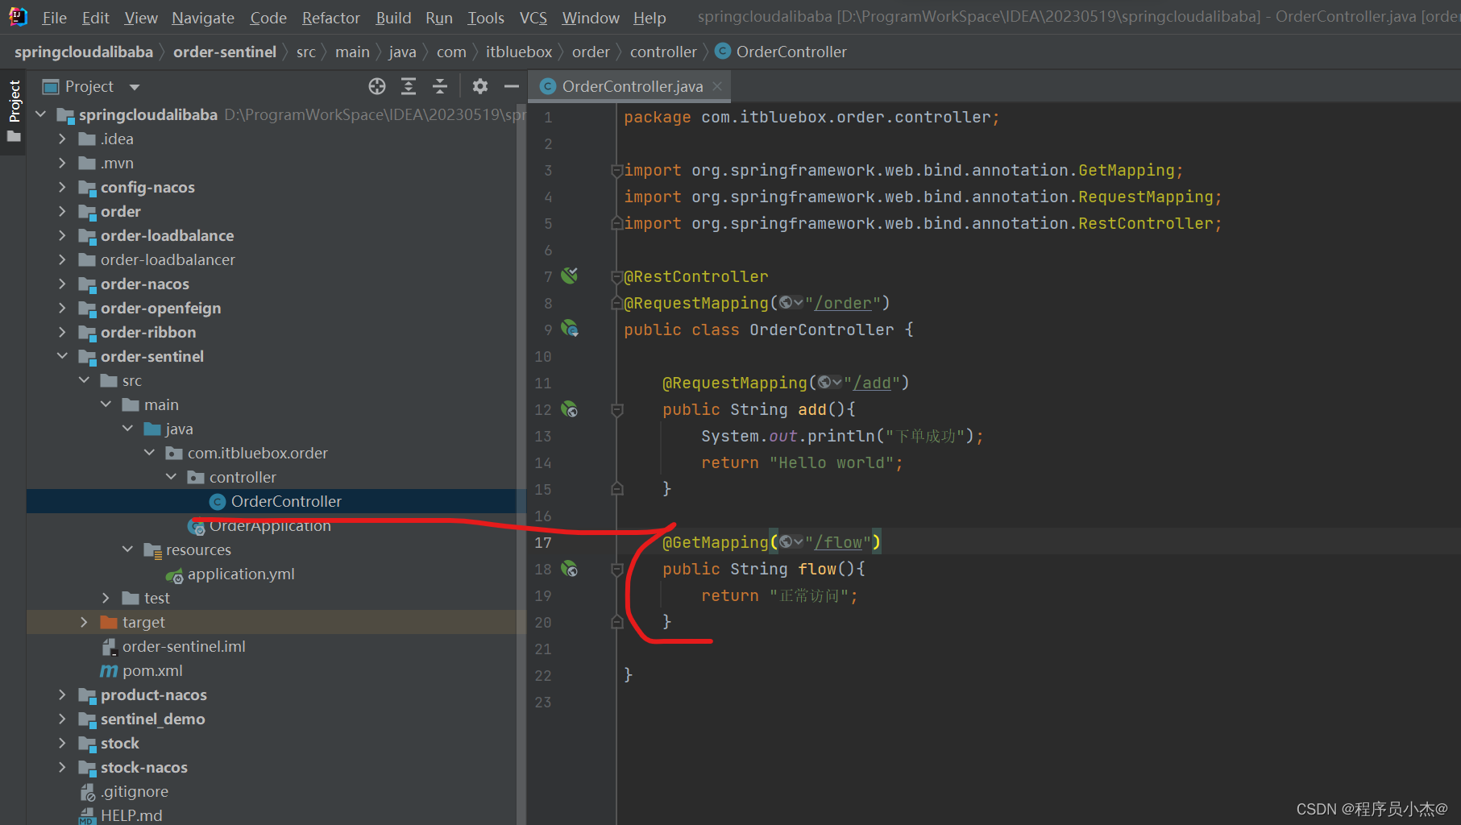Toggle fold marker on flow() method line 18

616,569
